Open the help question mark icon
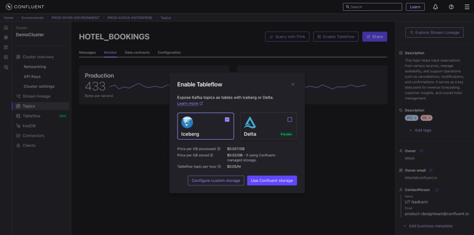 (x=451, y=7)
